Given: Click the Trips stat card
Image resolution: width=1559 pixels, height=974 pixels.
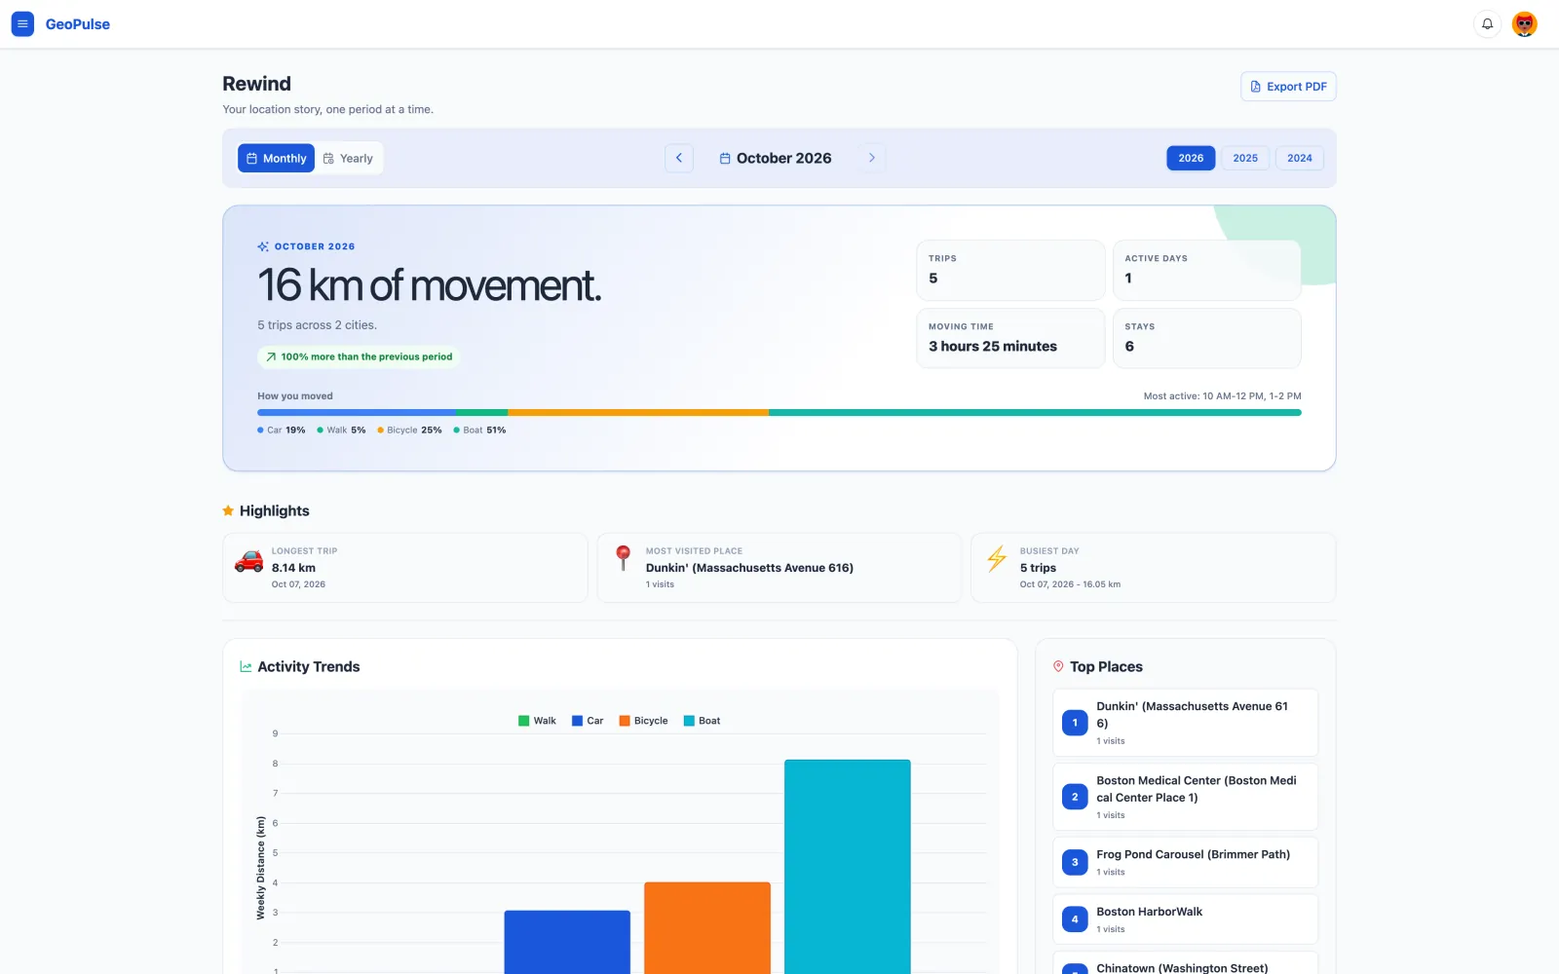Looking at the screenshot, I should 1010,270.
